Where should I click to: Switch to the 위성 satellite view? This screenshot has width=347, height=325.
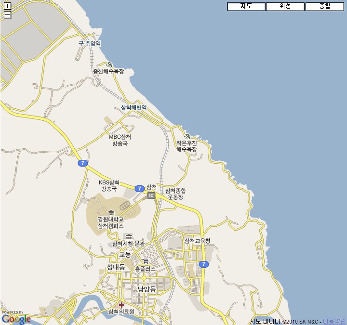[285, 6]
